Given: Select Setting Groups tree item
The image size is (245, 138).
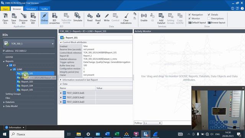Looking at the screenshot, I should [x=13, y=94].
